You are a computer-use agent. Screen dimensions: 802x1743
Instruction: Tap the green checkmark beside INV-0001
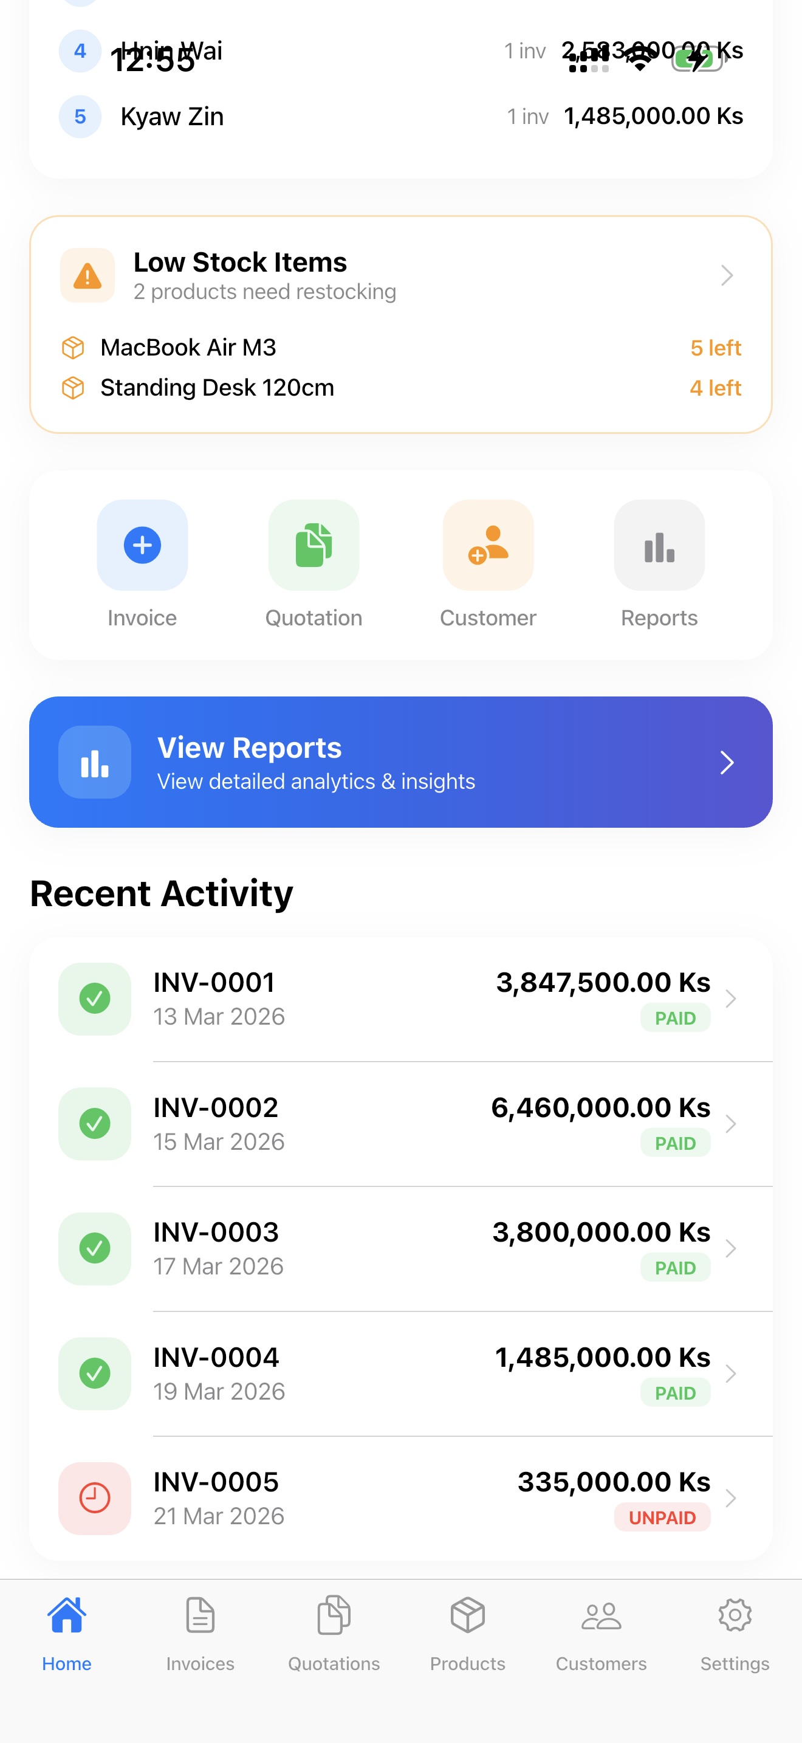95,999
